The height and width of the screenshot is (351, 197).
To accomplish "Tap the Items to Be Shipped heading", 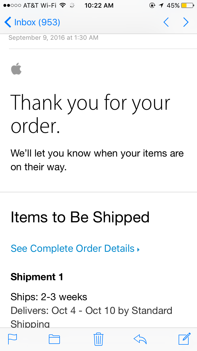I will pyautogui.click(x=80, y=217).
